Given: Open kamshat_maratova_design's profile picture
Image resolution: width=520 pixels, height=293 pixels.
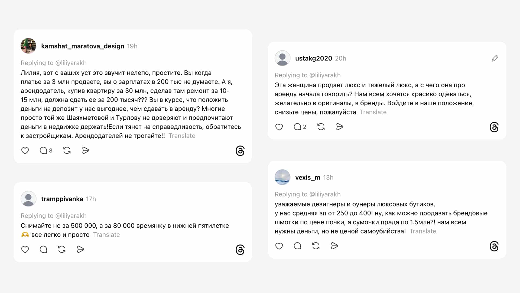Looking at the screenshot, I should coord(28,46).
